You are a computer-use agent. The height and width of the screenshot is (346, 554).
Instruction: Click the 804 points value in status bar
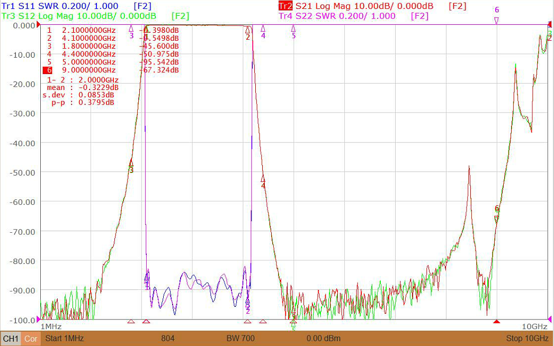click(168, 339)
